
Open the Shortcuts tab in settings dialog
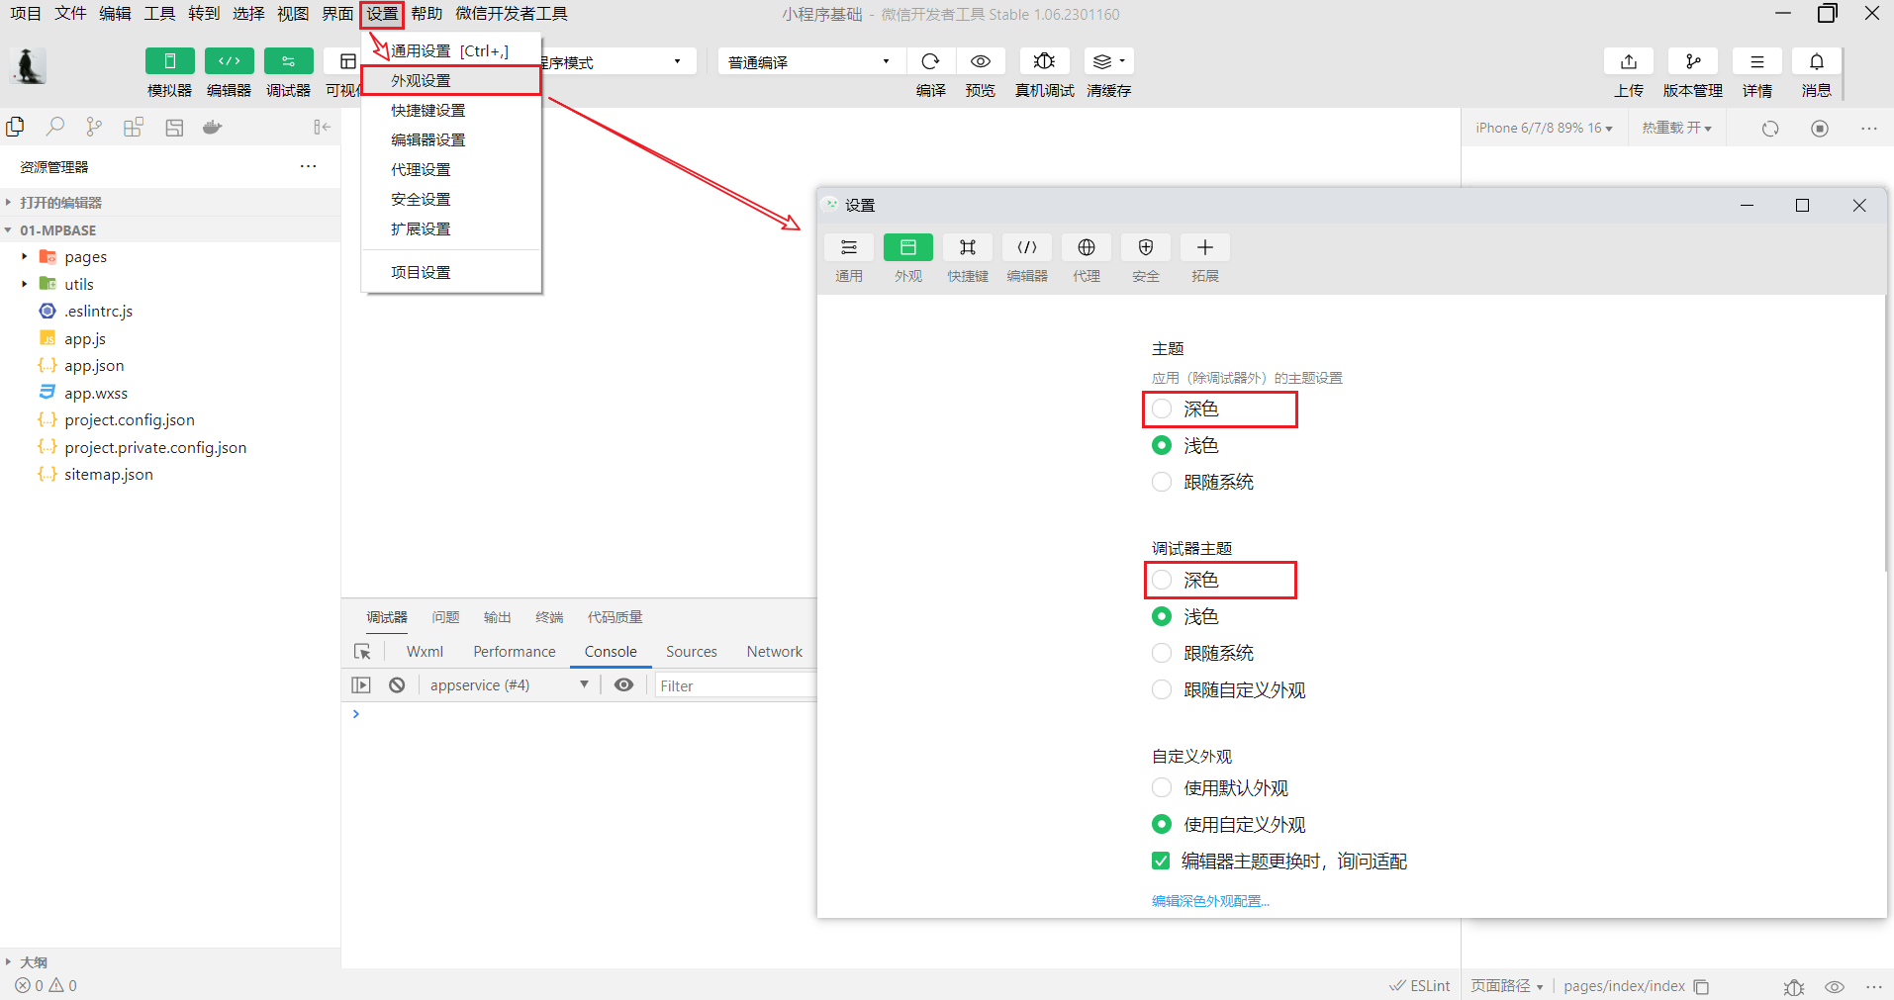pos(967,248)
